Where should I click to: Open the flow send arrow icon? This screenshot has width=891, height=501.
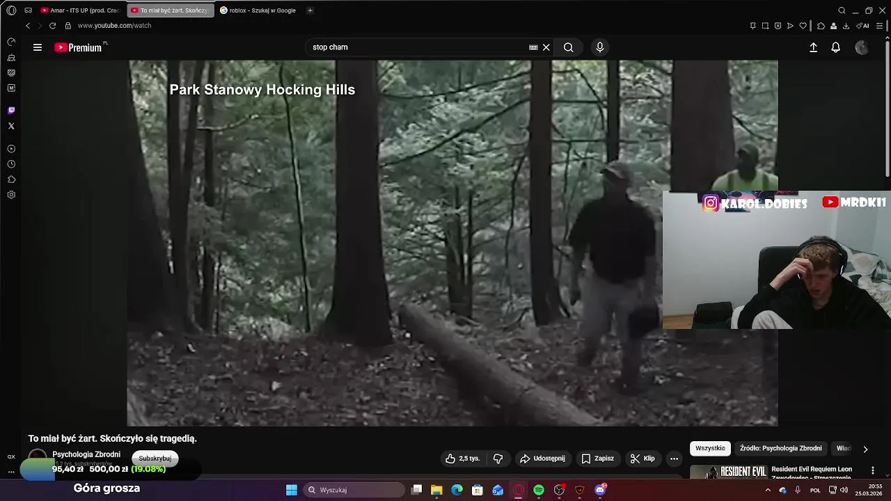point(790,26)
